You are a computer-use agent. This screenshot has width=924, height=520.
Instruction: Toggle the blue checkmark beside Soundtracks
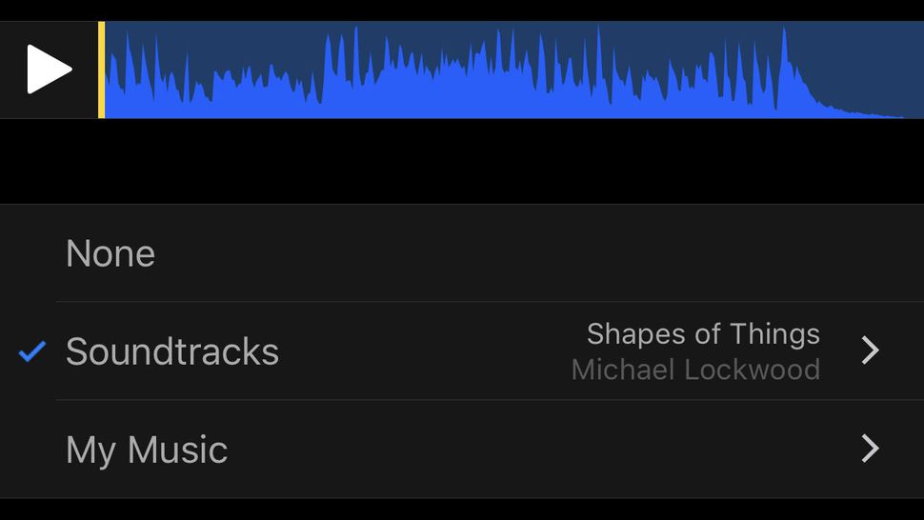click(32, 352)
